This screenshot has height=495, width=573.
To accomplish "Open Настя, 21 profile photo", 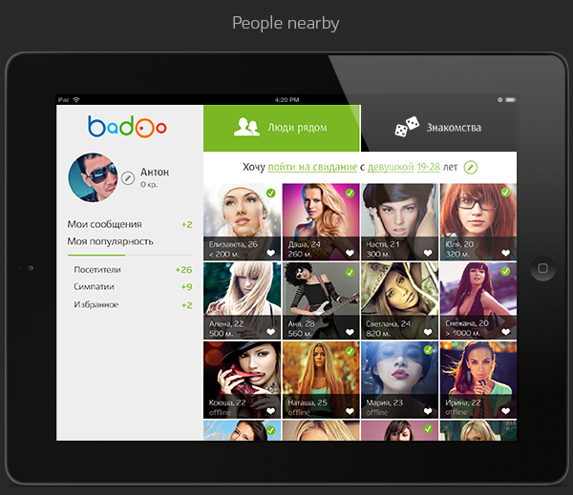I will [399, 221].
